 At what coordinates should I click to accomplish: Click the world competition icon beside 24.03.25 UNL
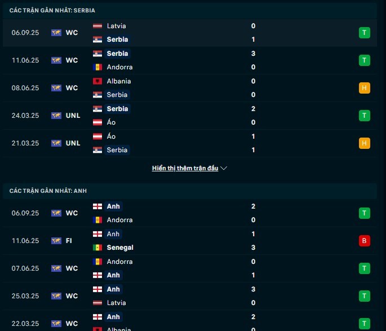pos(56,116)
